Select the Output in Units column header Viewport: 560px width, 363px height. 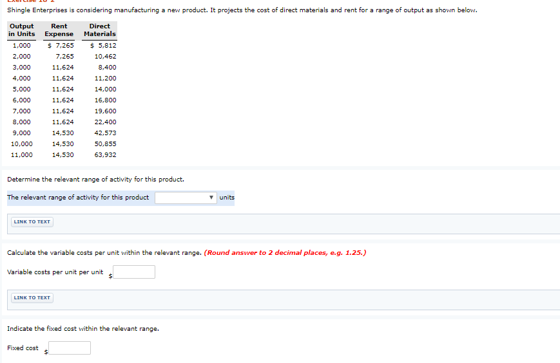22,30
